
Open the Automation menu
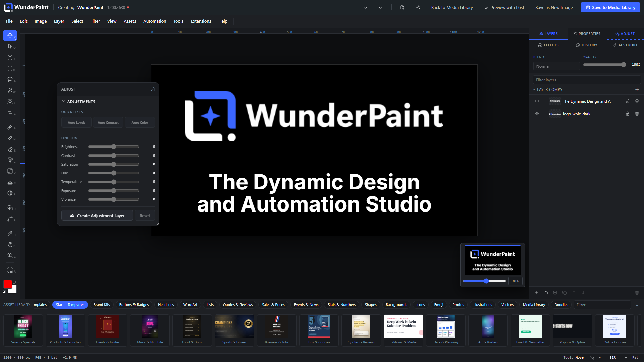tap(155, 21)
